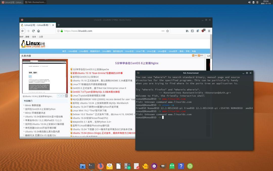The height and width of the screenshot is (171, 273).
Task: Launch Firefox from the dock
Action: tap(100, 166)
